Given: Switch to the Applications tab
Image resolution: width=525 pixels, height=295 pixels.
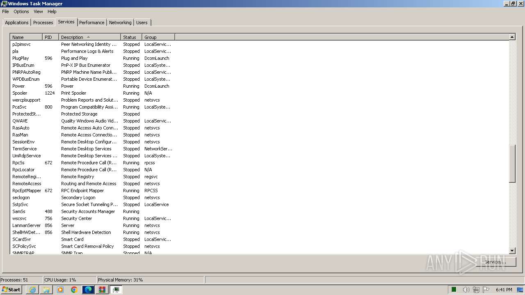Looking at the screenshot, I should coord(17,23).
